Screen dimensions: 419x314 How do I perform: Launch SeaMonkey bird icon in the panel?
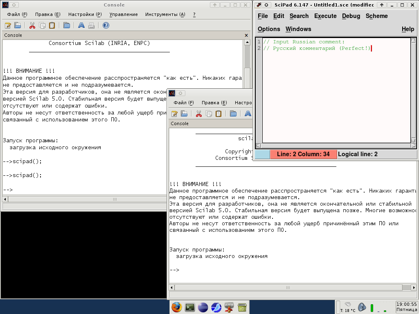click(216, 307)
